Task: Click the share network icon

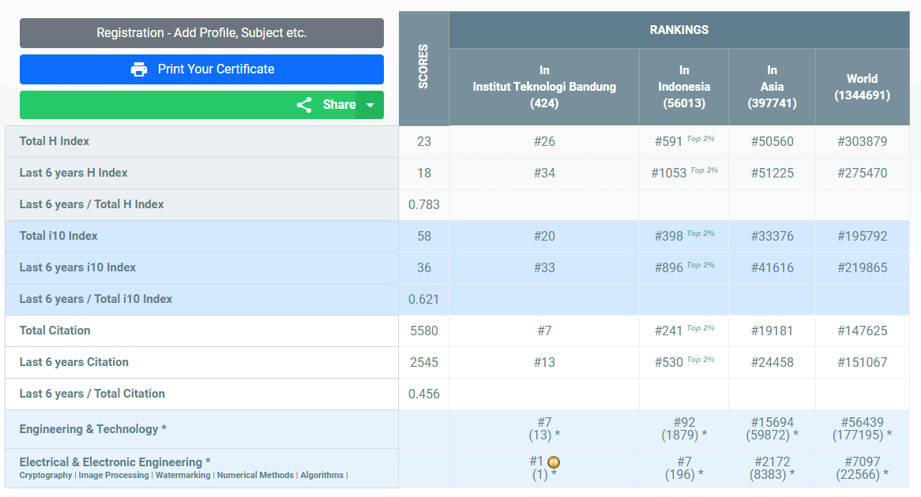Action: [304, 105]
